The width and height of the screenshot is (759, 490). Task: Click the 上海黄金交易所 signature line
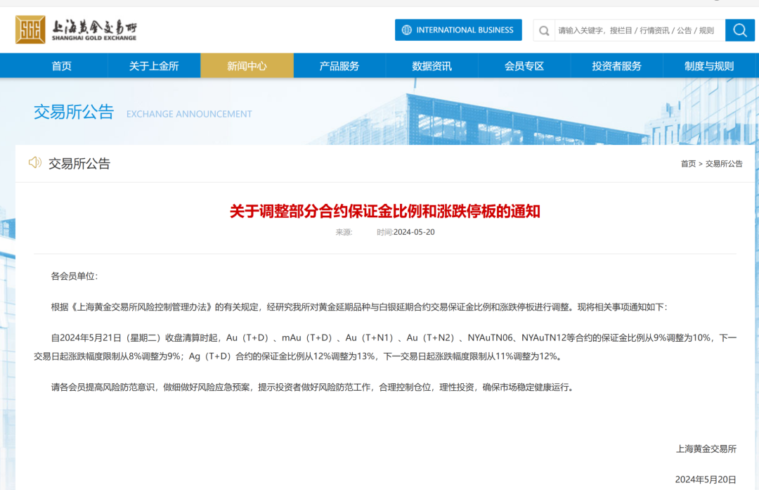pos(706,449)
